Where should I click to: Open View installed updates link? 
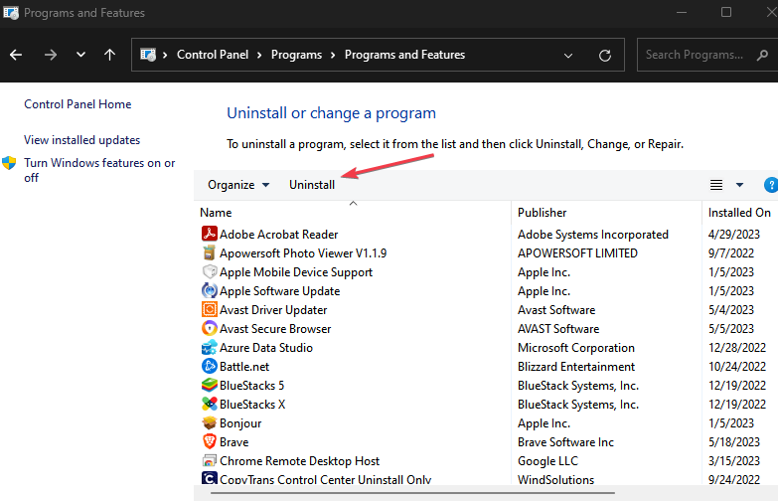click(x=81, y=140)
